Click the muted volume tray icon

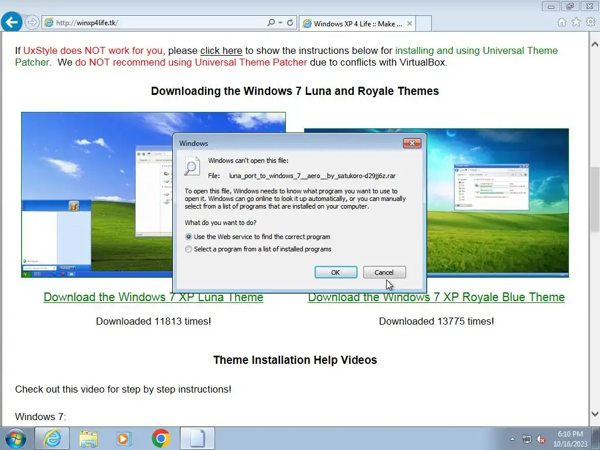pos(541,439)
